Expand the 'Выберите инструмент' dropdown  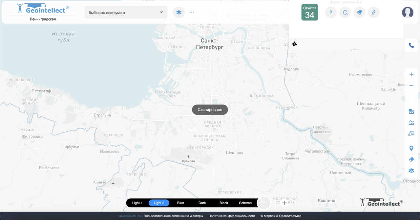[126, 12]
